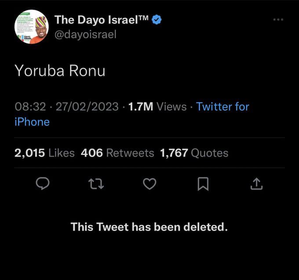The height and width of the screenshot is (280, 299).
Task: Tap the share upload arrow icon
Action: click(x=256, y=184)
